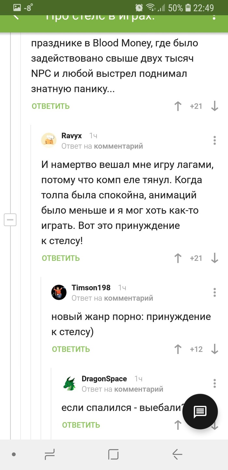228x470 pixels.
Task: Downvote Ravyx's comment
Action: tap(215, 258)
